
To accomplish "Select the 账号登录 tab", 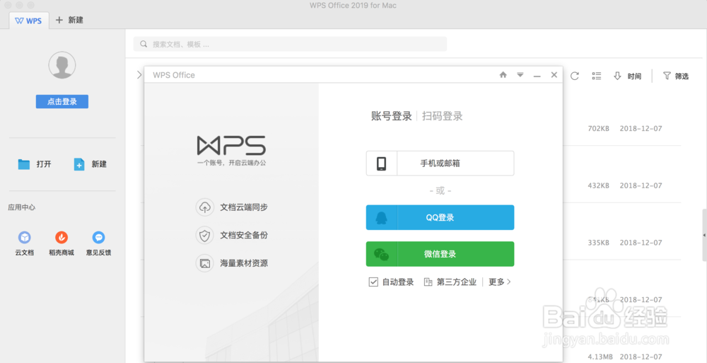I will 392,116.
